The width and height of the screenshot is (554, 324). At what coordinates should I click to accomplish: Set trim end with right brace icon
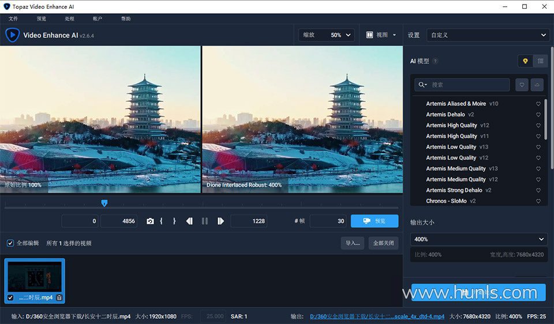click(174, 221)
